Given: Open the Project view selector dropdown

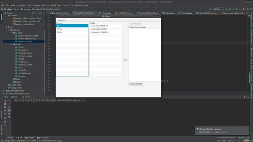Looking at the screenshot, I should (10, 13).
